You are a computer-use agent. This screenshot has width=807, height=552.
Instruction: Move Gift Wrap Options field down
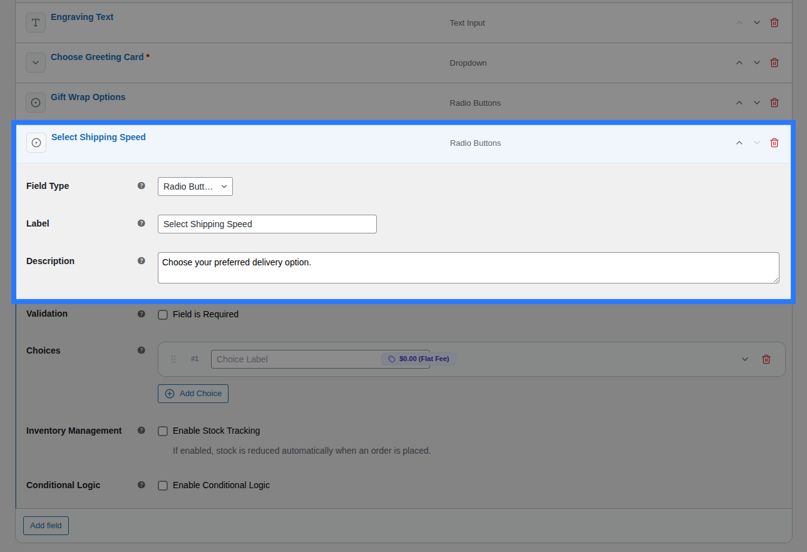[757, 103]
